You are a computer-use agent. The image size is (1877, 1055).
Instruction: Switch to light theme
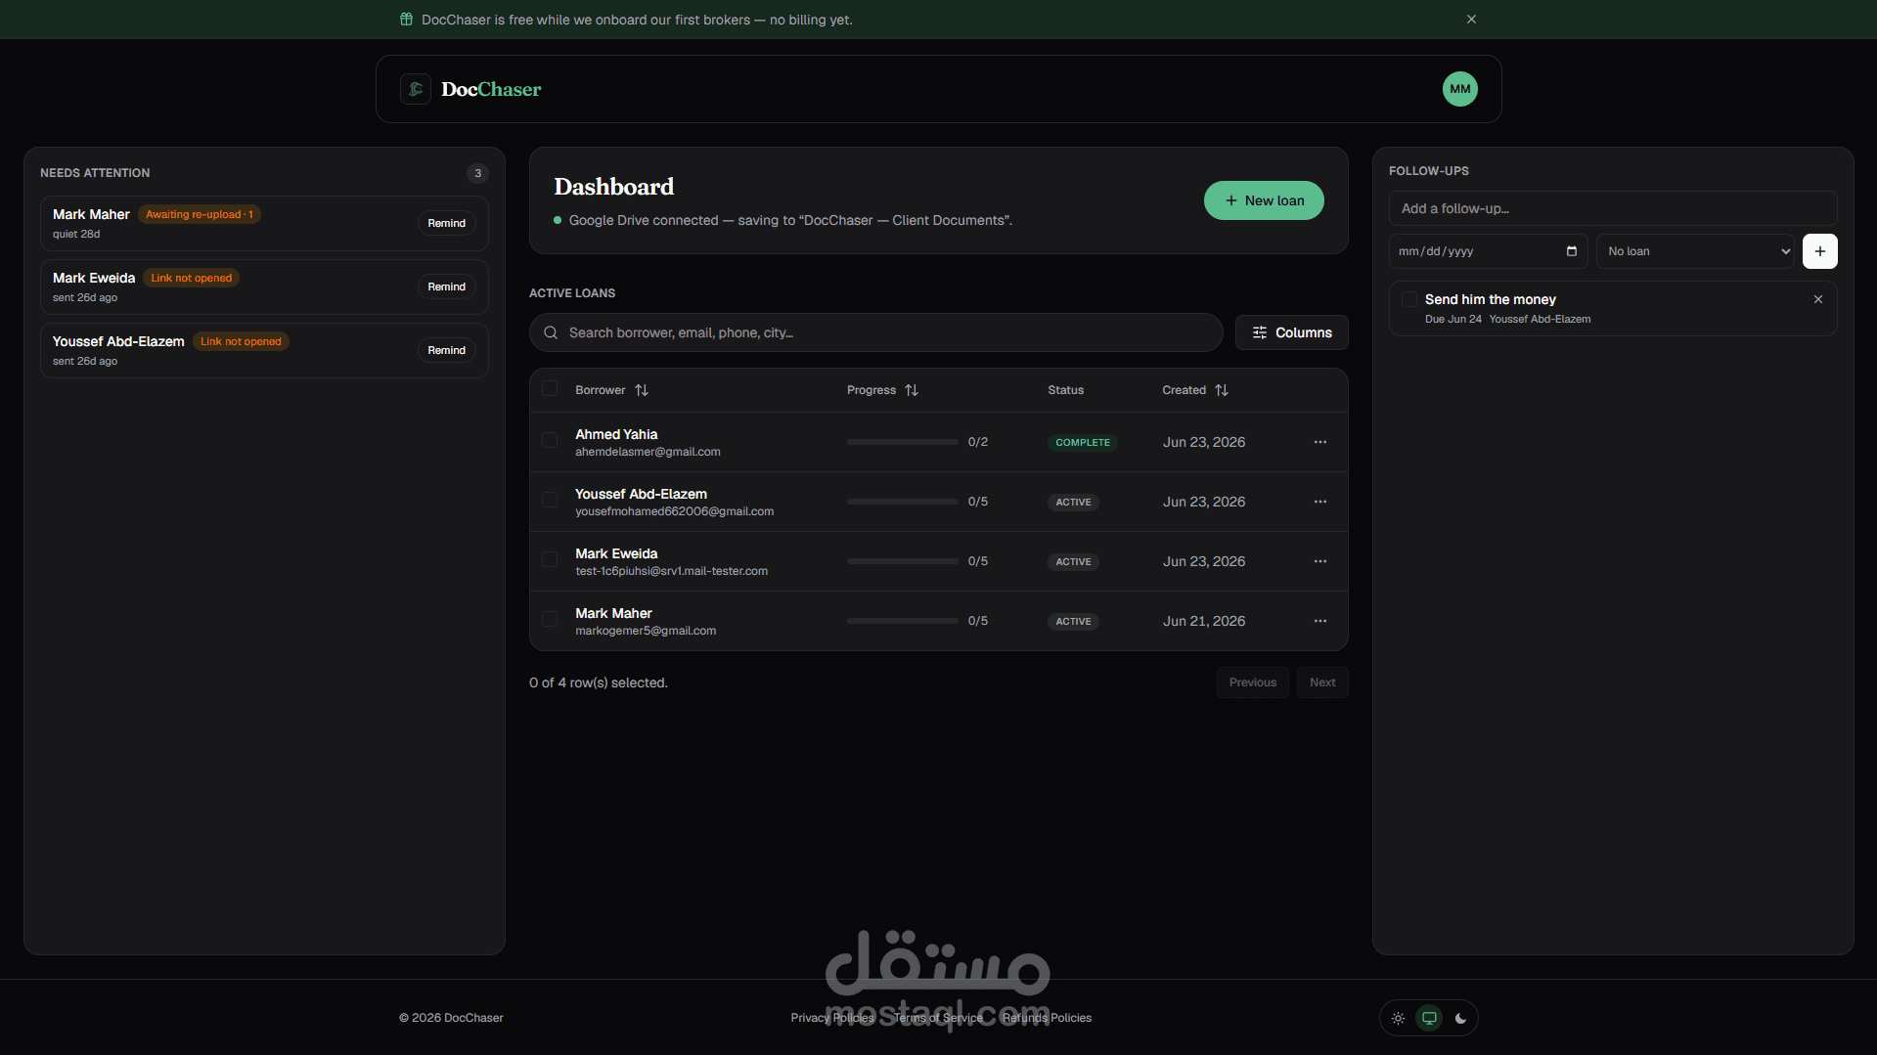(1399, 1018)
